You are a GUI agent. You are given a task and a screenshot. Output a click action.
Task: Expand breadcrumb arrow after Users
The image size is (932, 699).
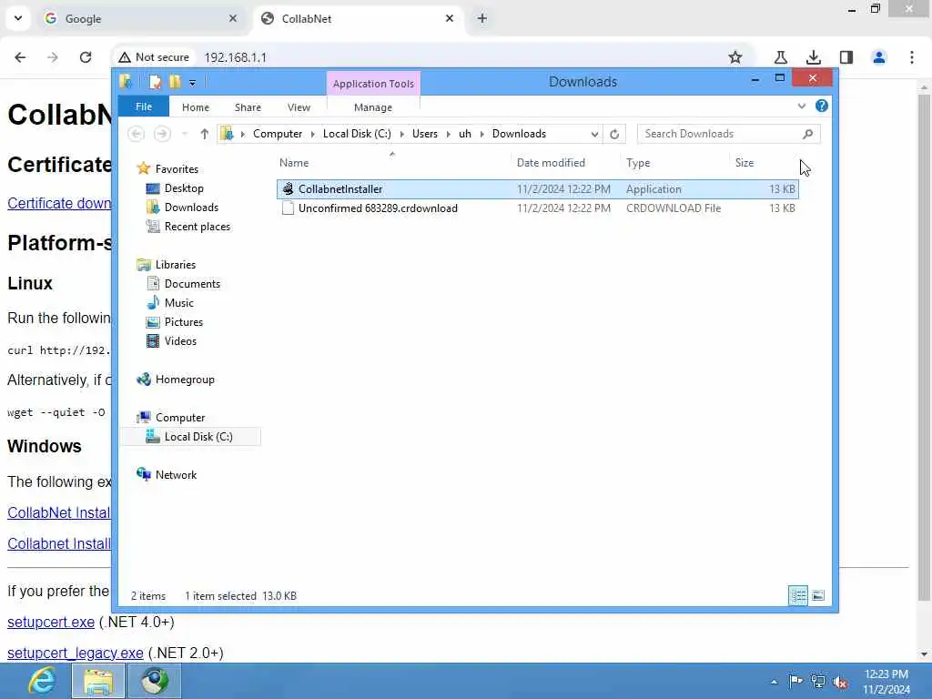coord(448,135)
